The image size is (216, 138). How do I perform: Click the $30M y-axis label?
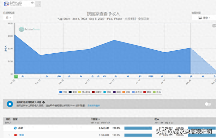point(10,36)
